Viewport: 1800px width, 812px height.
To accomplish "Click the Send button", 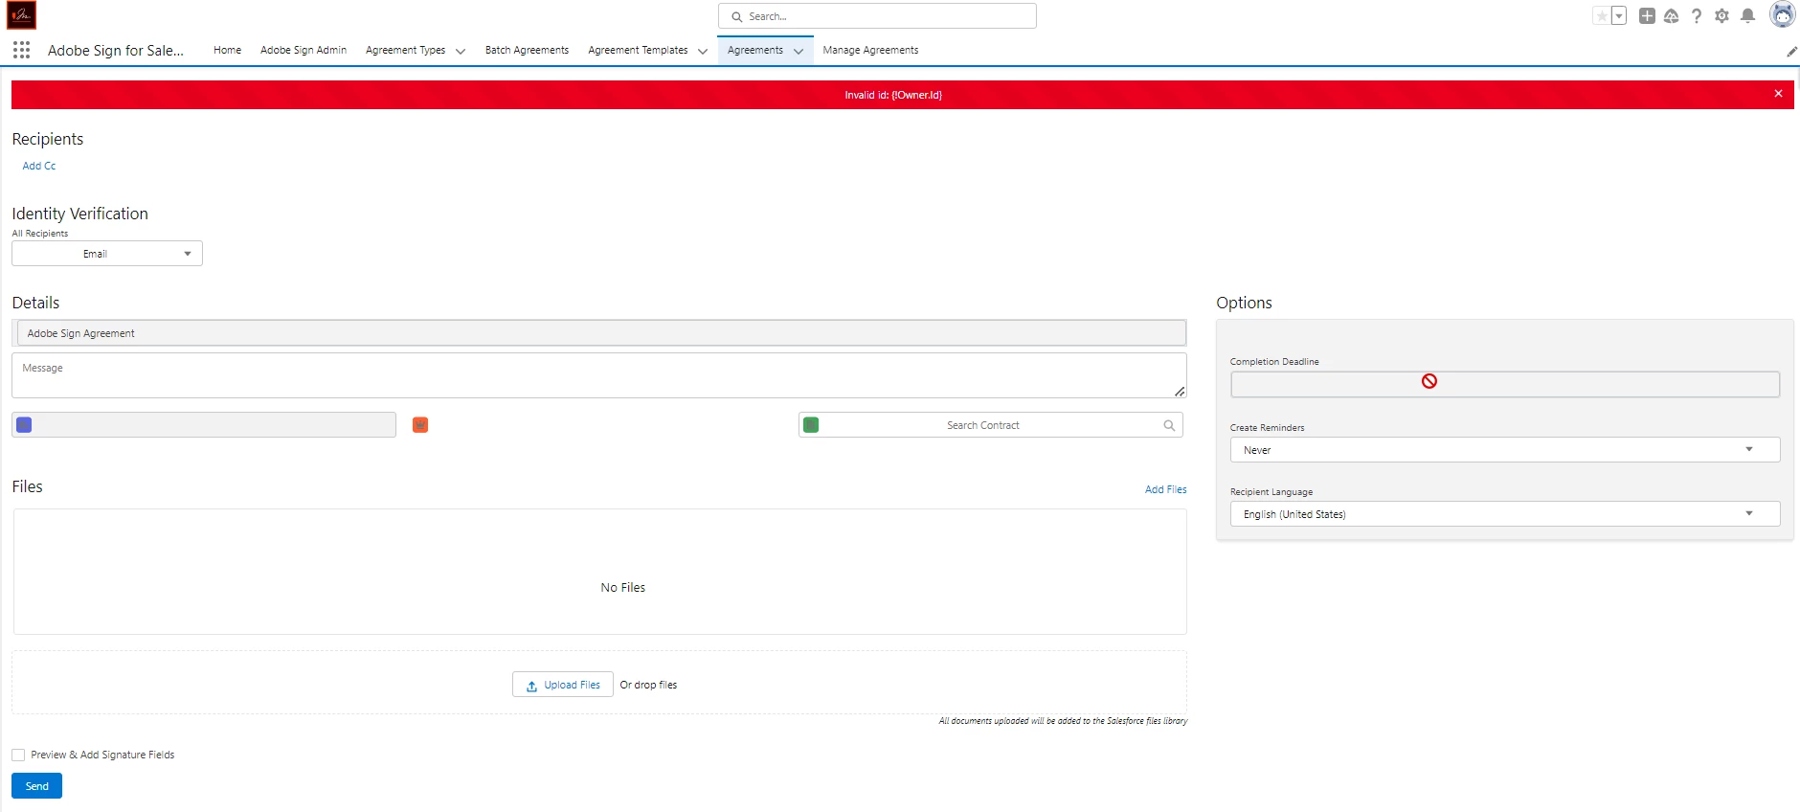I will tap(36, 786).
